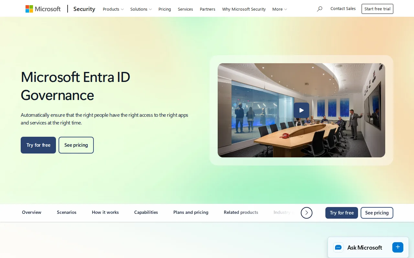Image resolution: width=414 pixels, height=258 pixels.
Task: Click the conference room video thumbnail
Action: point(301,110)
